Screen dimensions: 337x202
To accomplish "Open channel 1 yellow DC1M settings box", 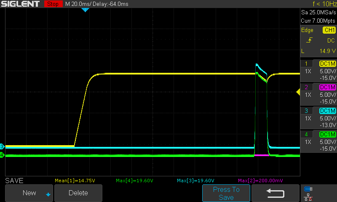I will point(328,64).
